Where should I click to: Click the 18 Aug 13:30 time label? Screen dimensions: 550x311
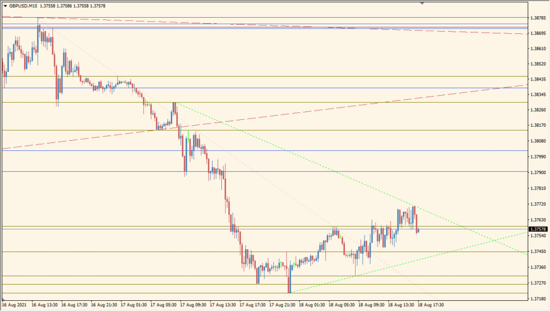pyautogui.click(x=401, y=305)
